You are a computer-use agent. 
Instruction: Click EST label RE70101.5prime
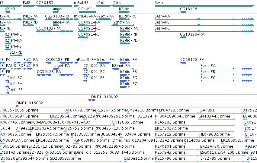click(170, 146)
